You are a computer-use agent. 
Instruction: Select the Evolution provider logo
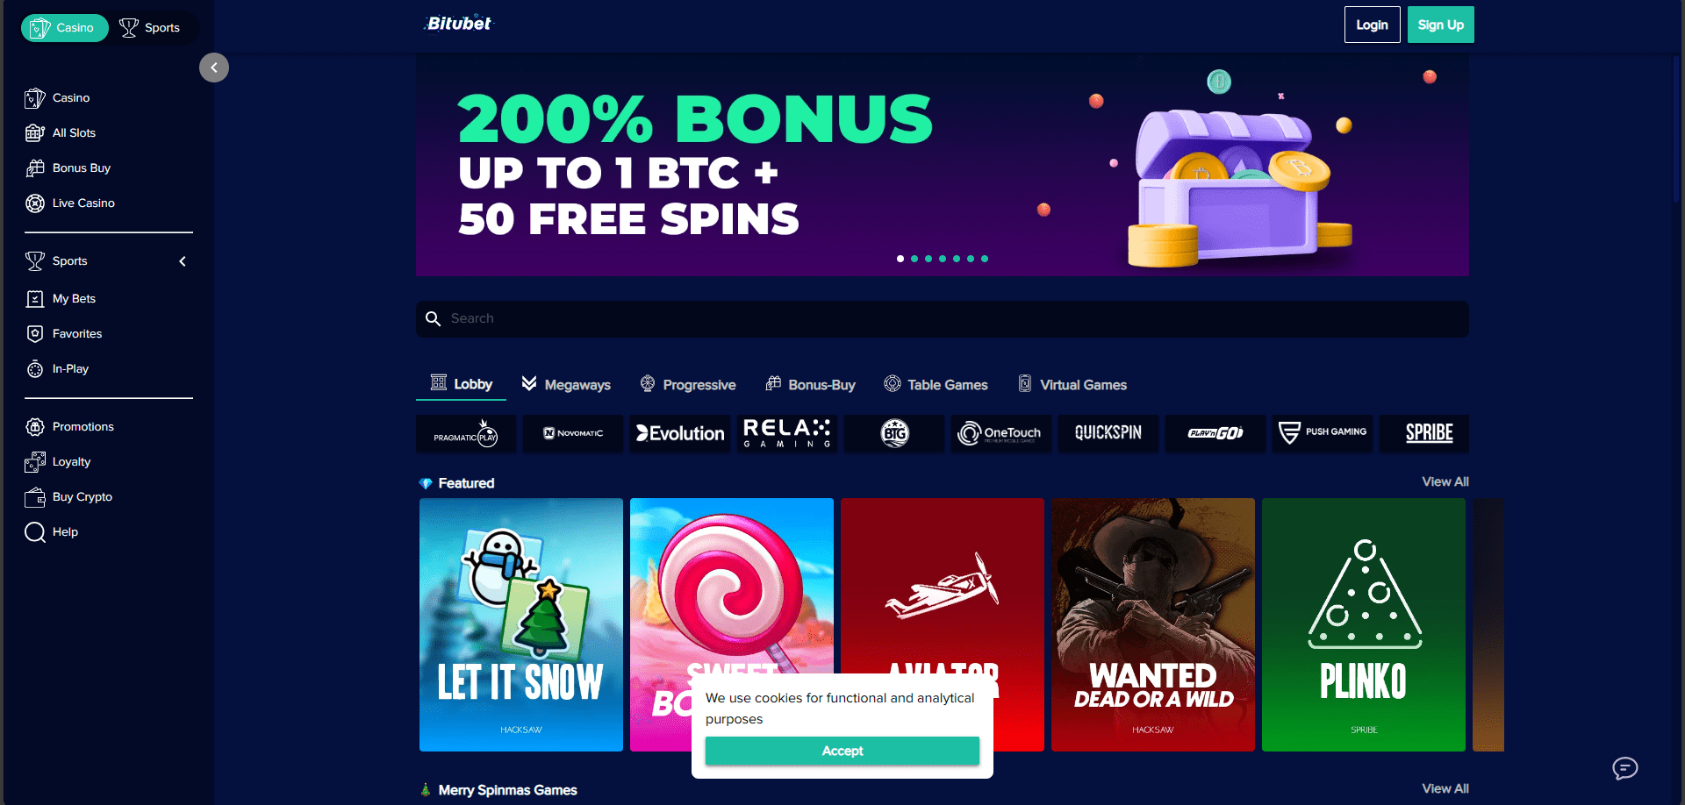(680, 433)
